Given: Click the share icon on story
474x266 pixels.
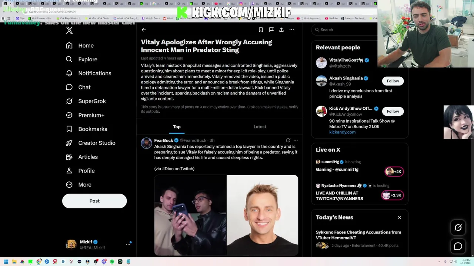Looking at the screenshot, I should click(x=281, y=30).
